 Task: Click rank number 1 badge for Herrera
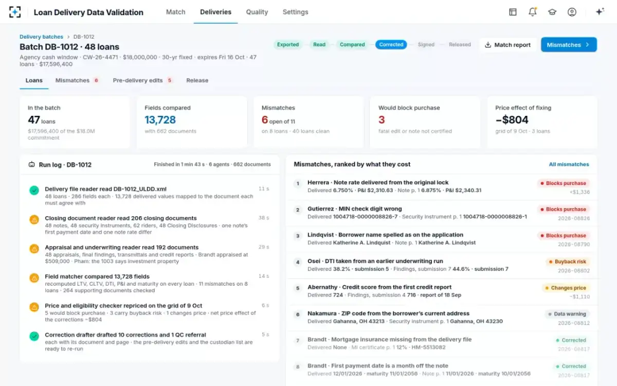pyautogui.click(x=298, y=184)
